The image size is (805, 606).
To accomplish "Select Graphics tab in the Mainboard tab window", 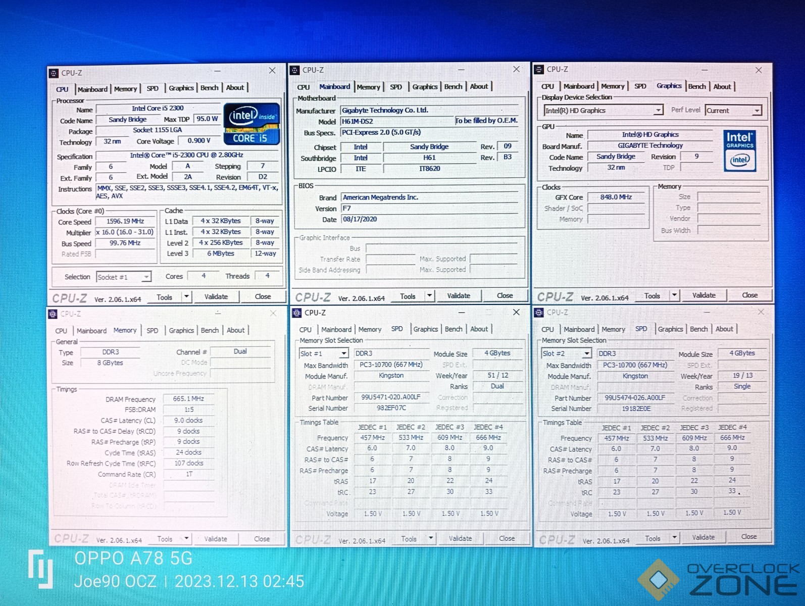I will click(x=425, y=87).
